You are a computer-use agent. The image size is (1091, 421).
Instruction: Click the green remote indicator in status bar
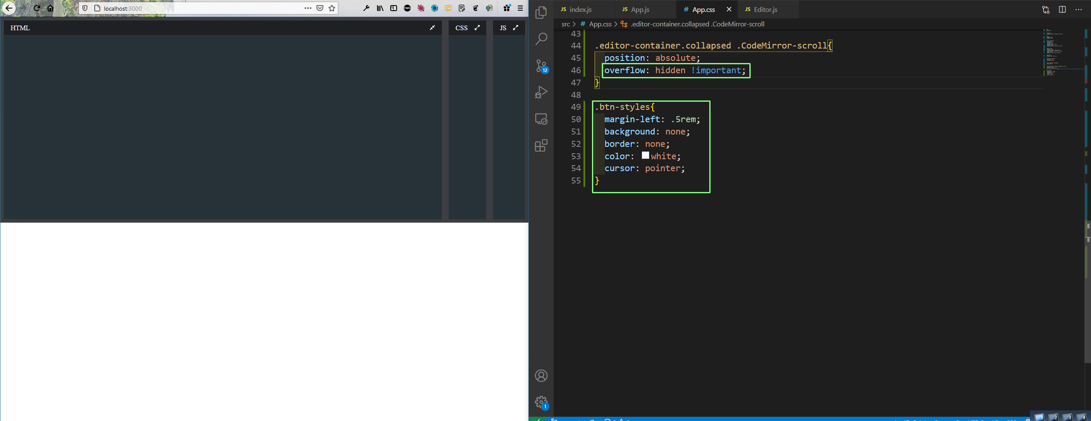[x=538, y=419]
